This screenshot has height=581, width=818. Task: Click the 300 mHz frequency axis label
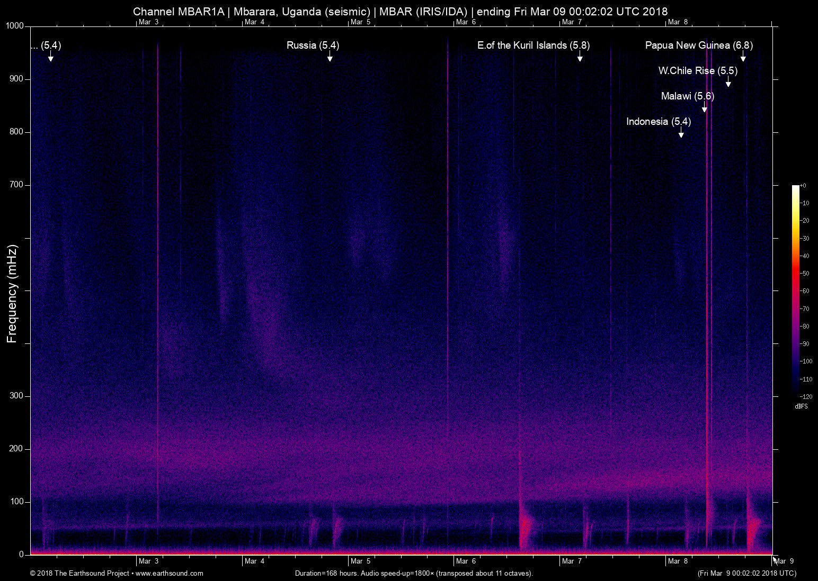click(17, 396)
